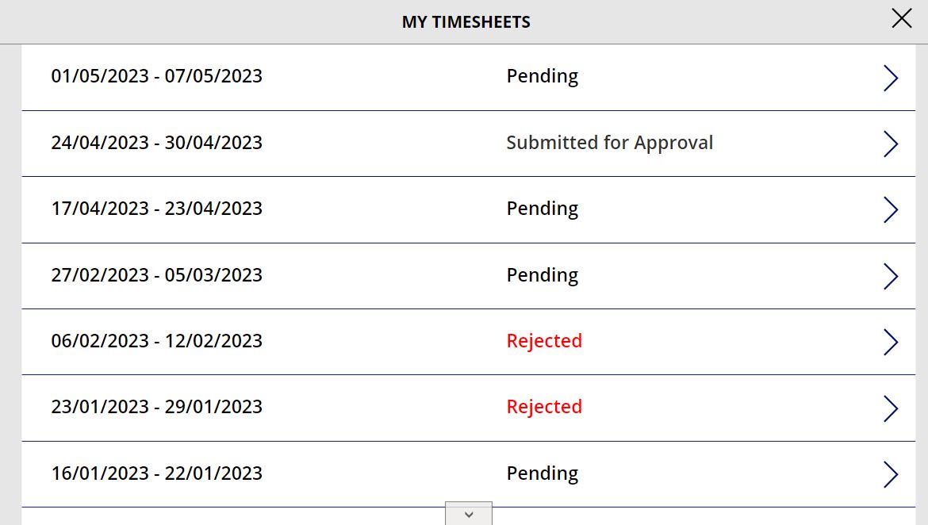Click the 24/04/2023 - 30/04/2023 timesheet row
This screenshot has width=928, height=525.
[157, 144]
